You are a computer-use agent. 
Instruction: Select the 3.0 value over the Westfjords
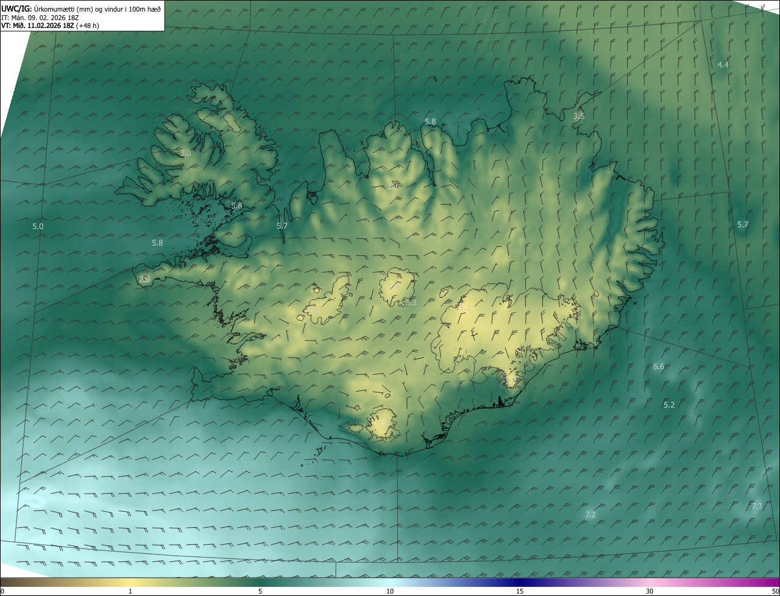pyautogui.click(x=185, y=154)
